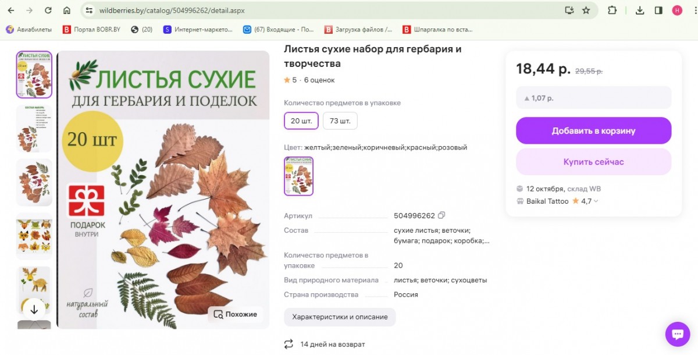This screenshot has width=698, height=355.
Task: Open the browser extensions puzzle icon
Action: click(612, 10)
